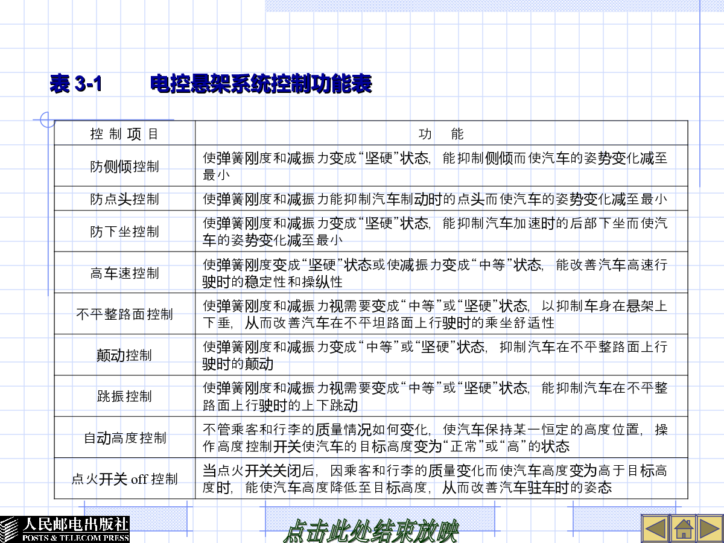Click the 人民邮电出版社 publisher logo

click(65, 529)
